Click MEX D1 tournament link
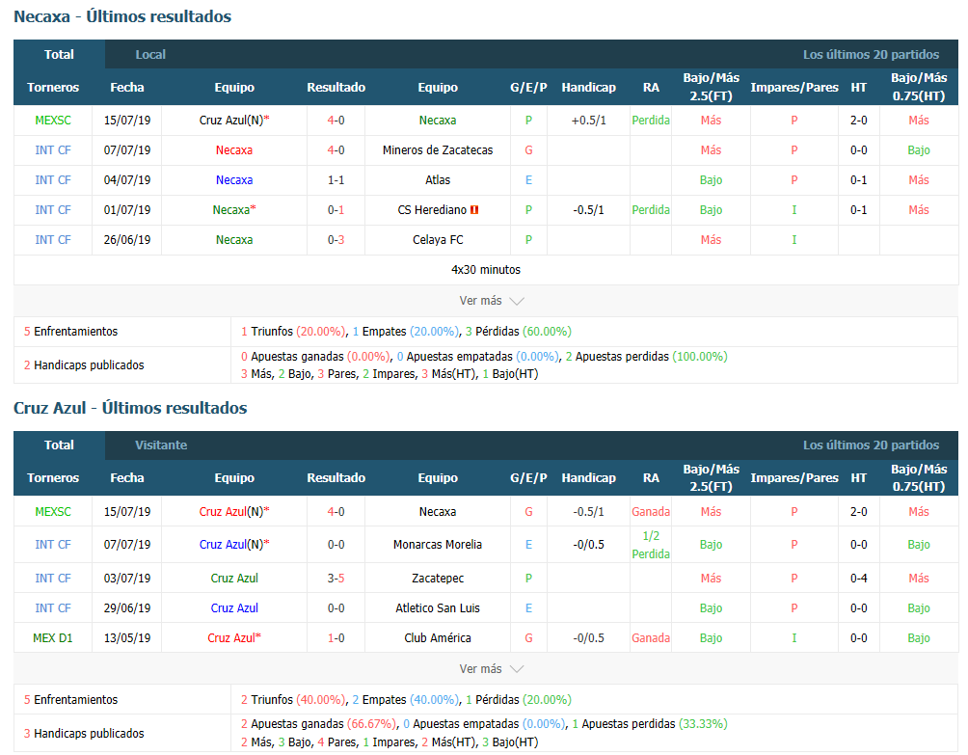 tap(53, 637)
